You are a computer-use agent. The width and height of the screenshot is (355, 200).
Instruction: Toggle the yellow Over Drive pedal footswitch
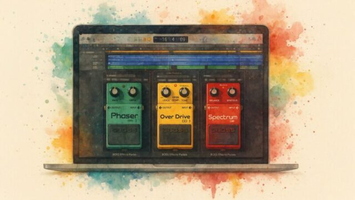point(175,134)
